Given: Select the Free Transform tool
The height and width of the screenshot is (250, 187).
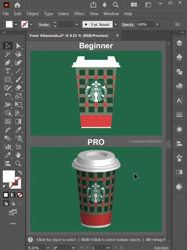Looking at the screenshot, I should tap(18, 104).
